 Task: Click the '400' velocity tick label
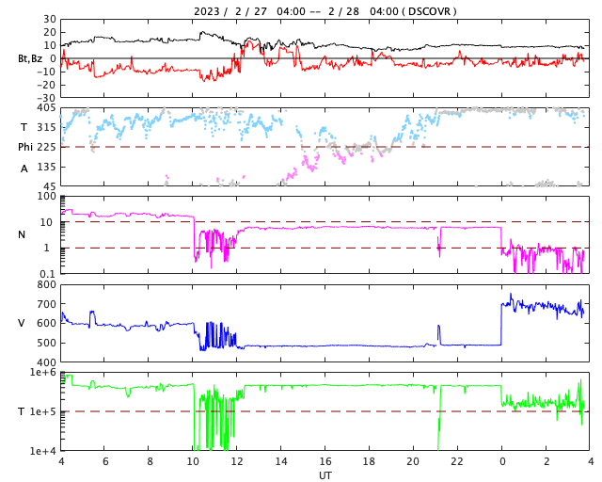coord(46,362)
